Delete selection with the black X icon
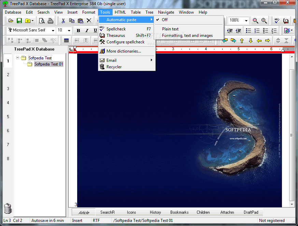The height and width of the screenshot is (226, 298). (89, 20)
